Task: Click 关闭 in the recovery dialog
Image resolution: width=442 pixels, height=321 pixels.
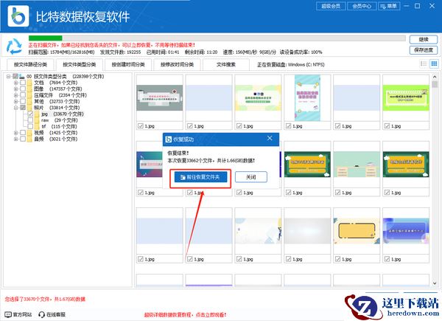Action: pyautogui.click(x=251, y=177)
